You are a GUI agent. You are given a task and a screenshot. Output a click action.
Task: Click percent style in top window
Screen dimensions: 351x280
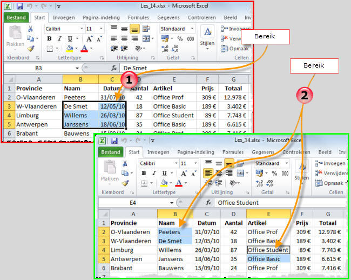180,39
